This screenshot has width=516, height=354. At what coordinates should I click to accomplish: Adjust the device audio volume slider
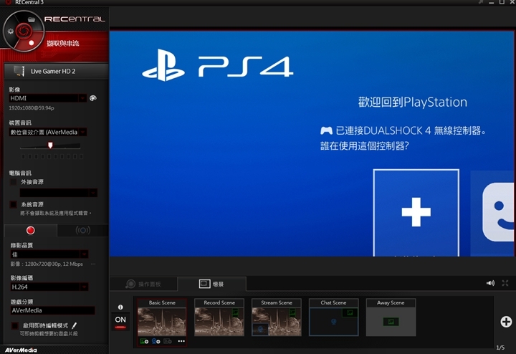coord(50,145)
